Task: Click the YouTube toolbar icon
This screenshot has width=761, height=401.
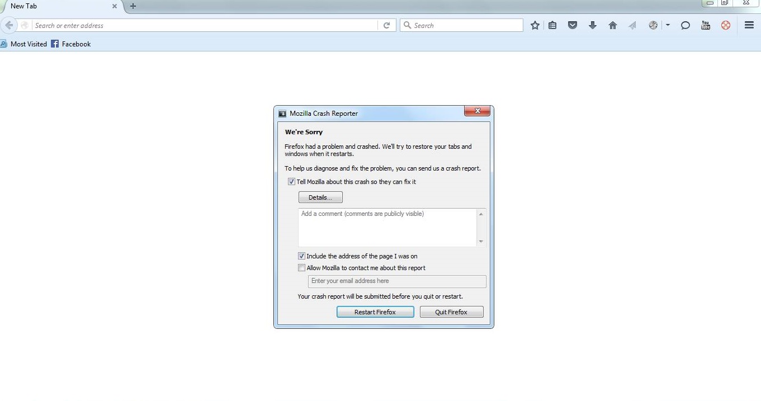Action: [706, 25]
